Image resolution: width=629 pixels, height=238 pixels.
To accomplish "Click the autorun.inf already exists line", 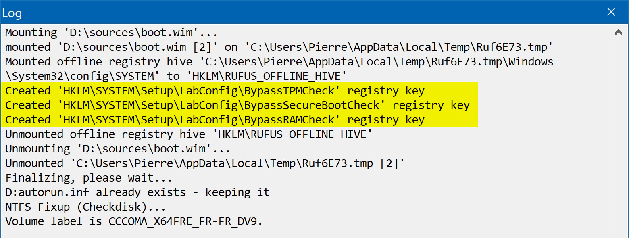I will [x=137, y=192].
